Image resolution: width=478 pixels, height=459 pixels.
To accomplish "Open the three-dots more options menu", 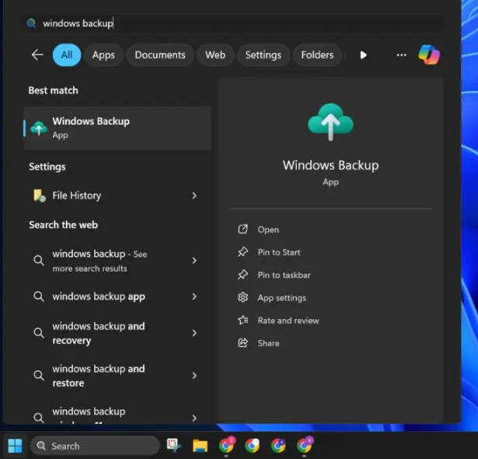I will point(401,55).
